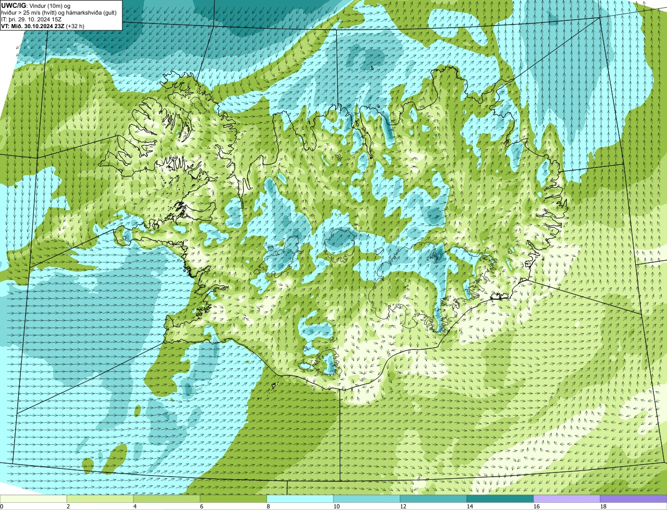Click the '12' label on the wind scale

403,506
